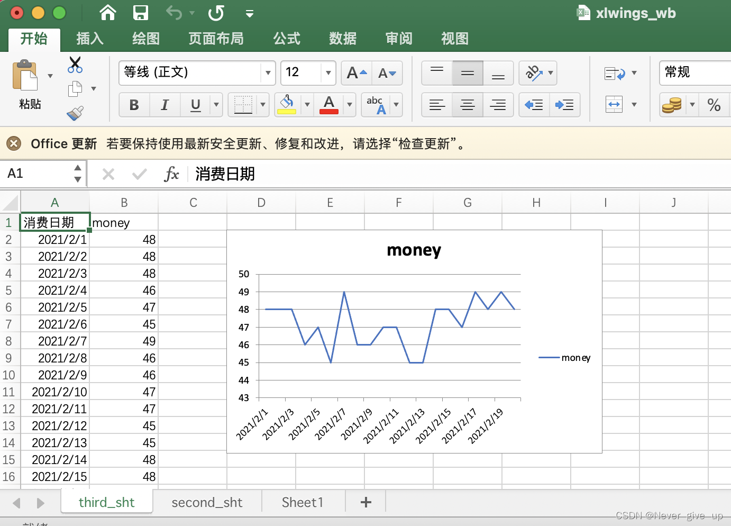Go to next sheet with right arrow
731x526 pixels.
[x=41, y=503]
